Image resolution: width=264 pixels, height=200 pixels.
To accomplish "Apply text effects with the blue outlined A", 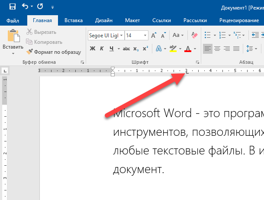I will [158, 49].
